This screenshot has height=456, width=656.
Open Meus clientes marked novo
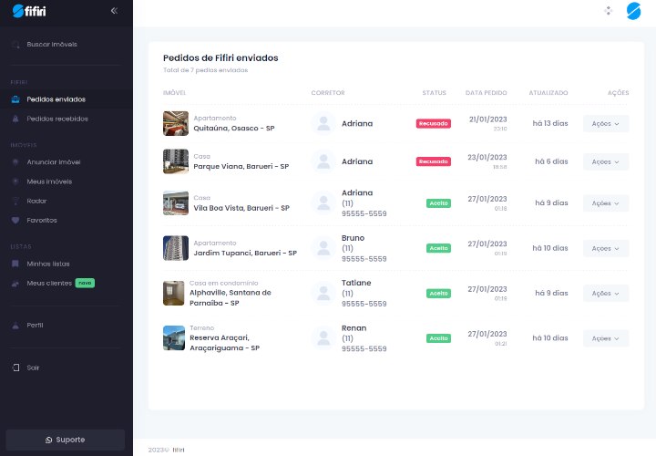click(47, 283)
